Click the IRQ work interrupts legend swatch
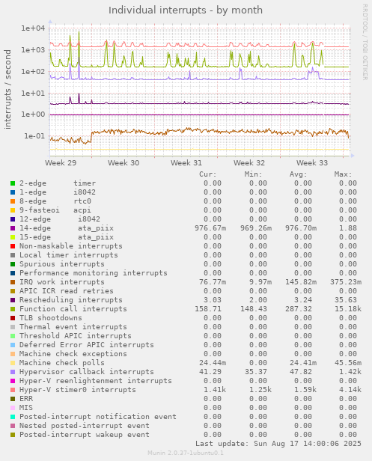This screenshot has height=461, width=372. 13,282
